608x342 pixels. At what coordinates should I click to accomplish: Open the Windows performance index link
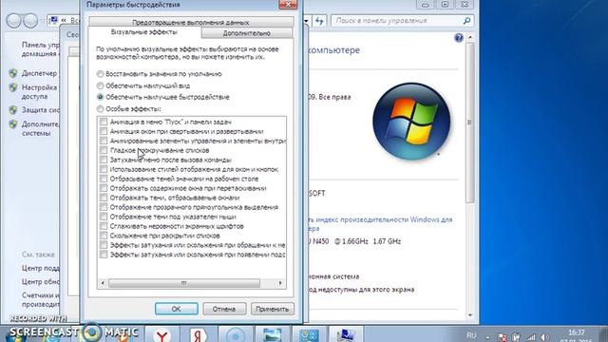[x=380, y=224]
